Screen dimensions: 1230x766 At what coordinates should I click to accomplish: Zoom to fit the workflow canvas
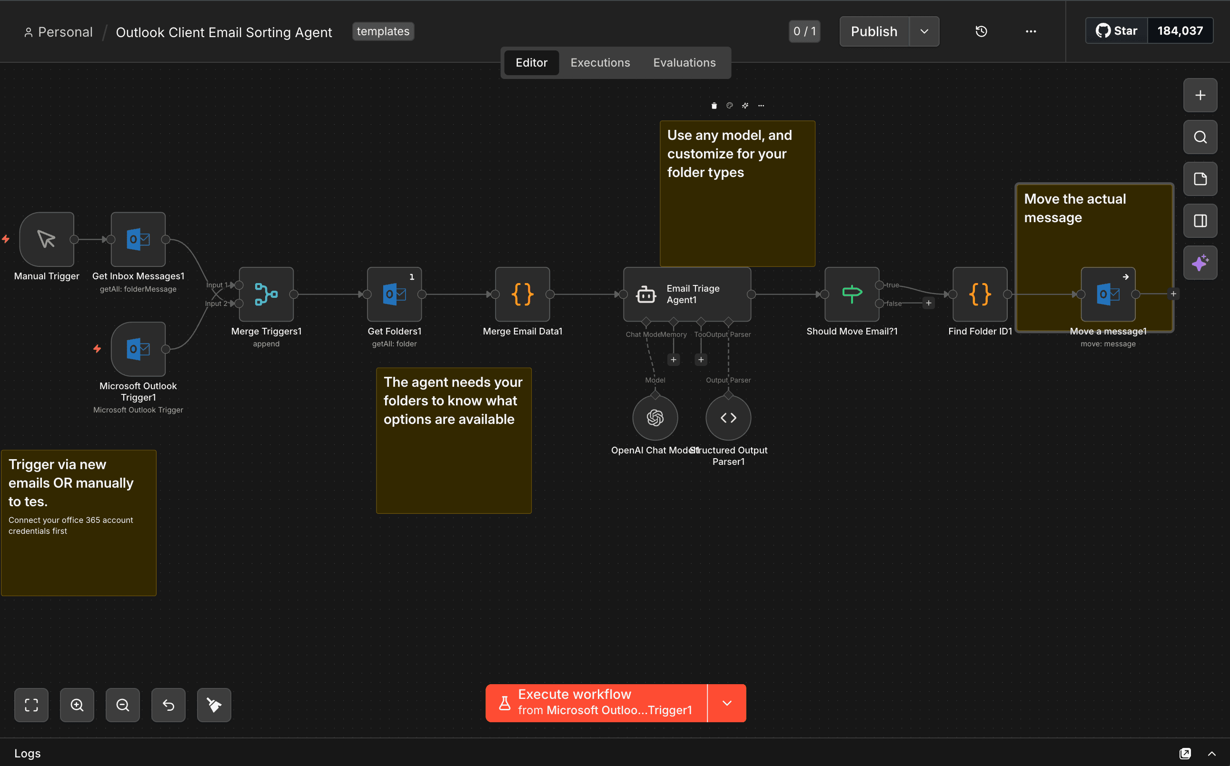pos(31,705)
